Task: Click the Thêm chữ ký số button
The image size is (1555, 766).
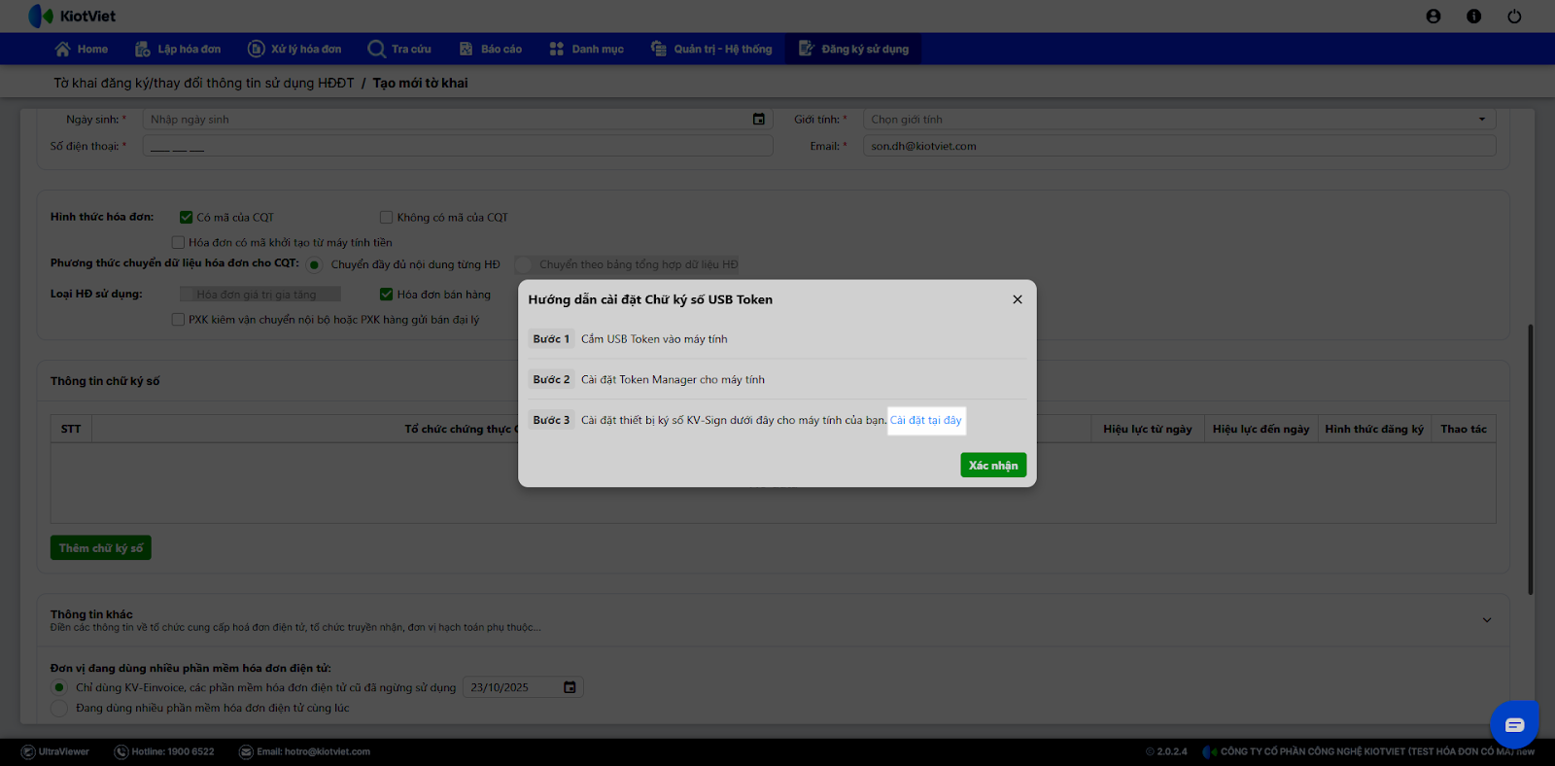Action: pos(101,548)
